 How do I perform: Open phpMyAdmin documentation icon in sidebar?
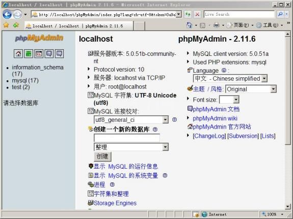coord(49,54)
